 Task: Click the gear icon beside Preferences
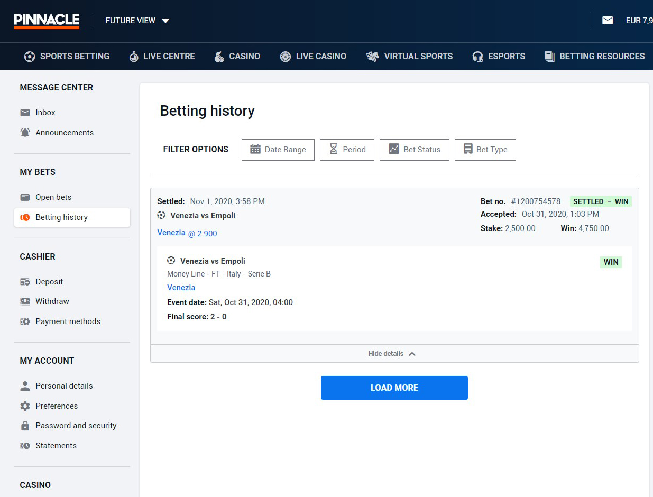[25, 406]
